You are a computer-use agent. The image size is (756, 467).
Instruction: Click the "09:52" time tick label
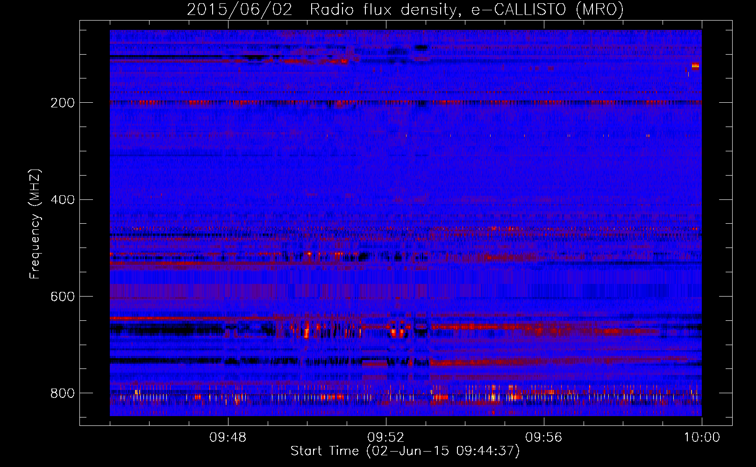click(386, 438)
